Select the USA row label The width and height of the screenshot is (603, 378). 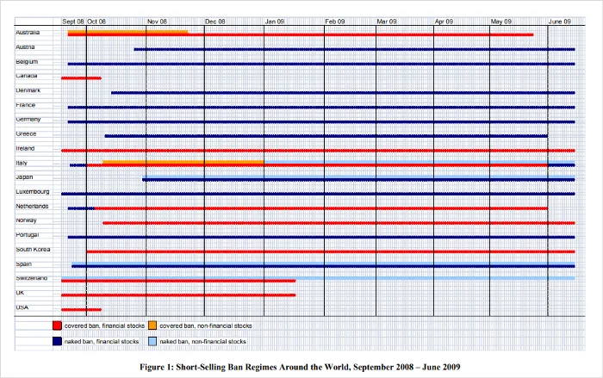(22, 307)
